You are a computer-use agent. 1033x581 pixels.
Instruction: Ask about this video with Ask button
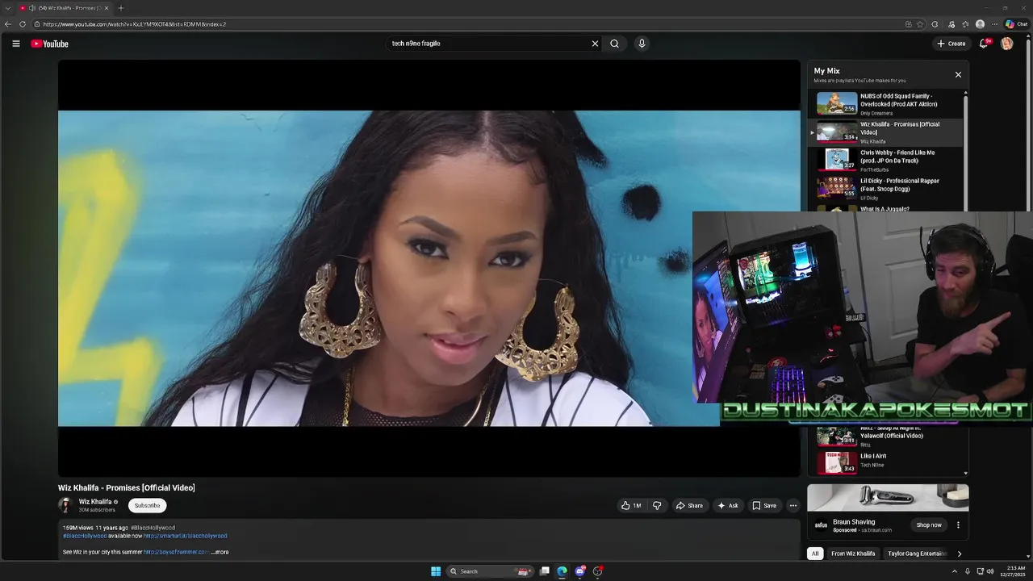tap(727, 506)
